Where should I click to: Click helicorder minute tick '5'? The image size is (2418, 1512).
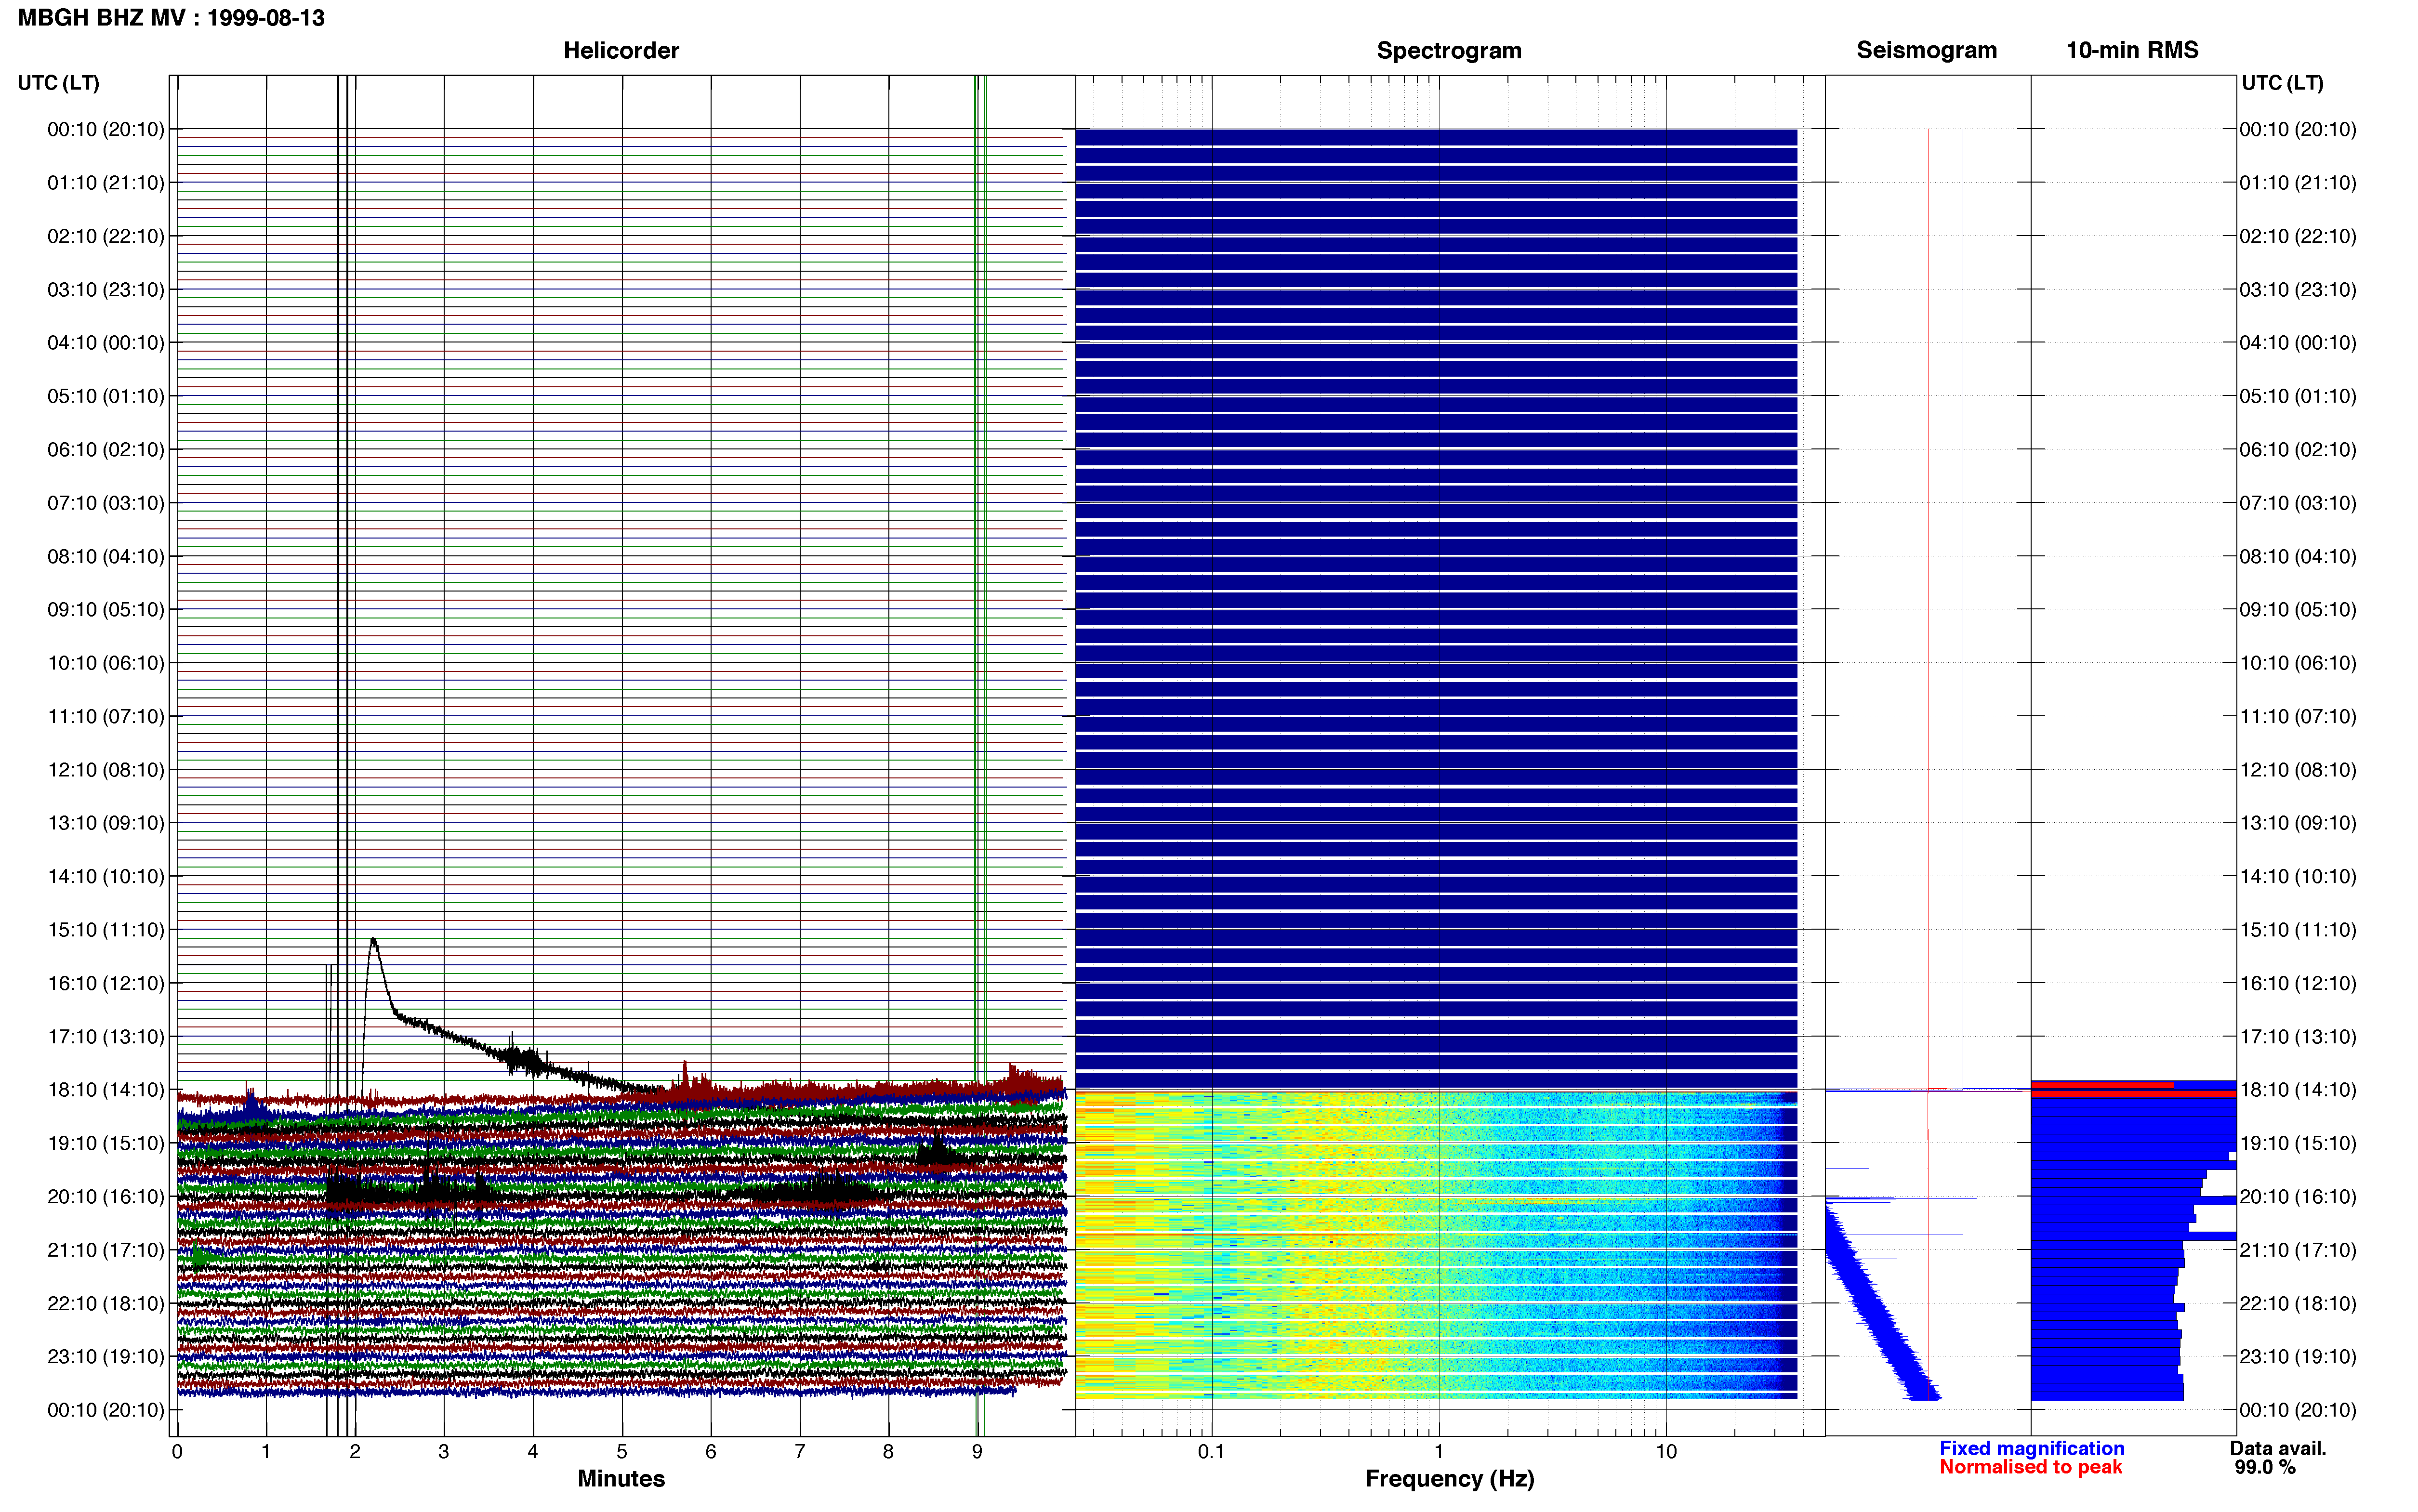(x=622, y=1451)
